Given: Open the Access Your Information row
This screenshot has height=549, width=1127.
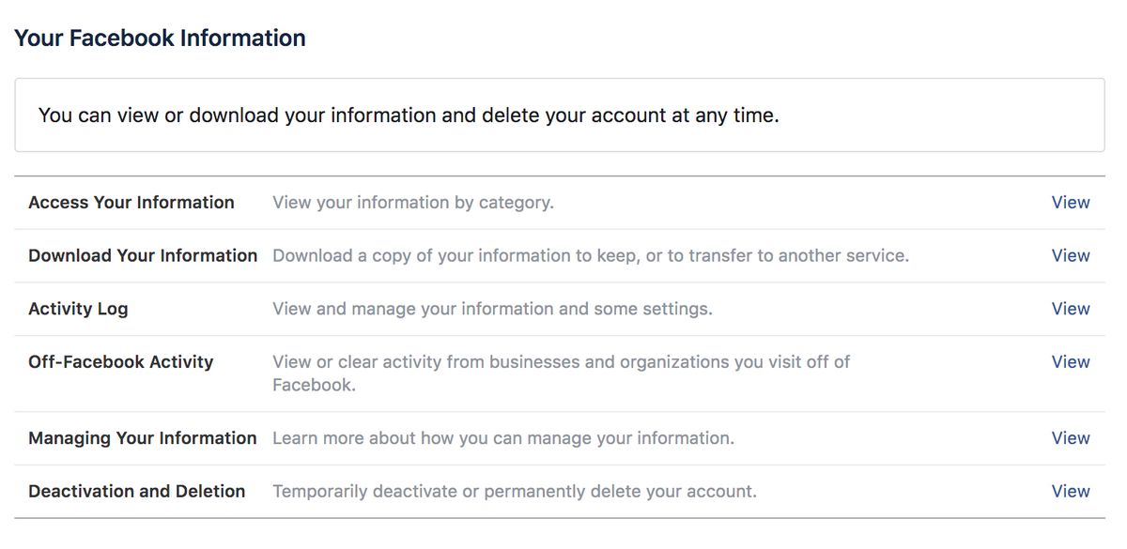Looking at the screenshot, I should click(131, 203).
